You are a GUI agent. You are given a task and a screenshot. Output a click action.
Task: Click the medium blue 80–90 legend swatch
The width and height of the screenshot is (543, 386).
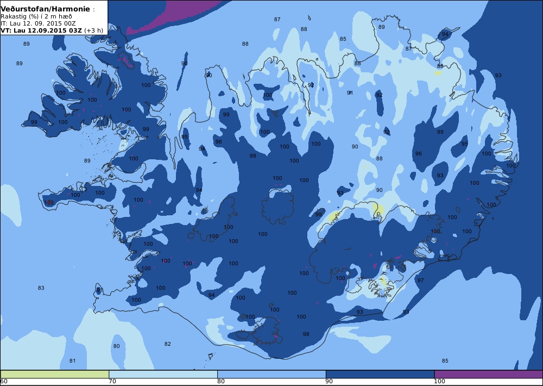pyautogui.click(x=271, y=374)
